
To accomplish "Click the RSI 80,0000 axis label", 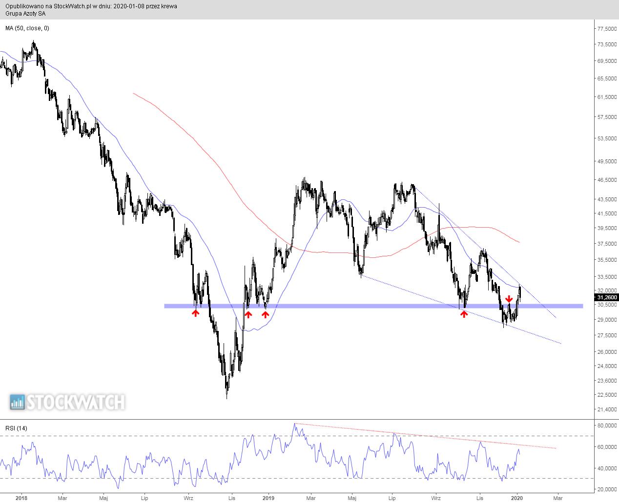I will [x=607, y=425].
